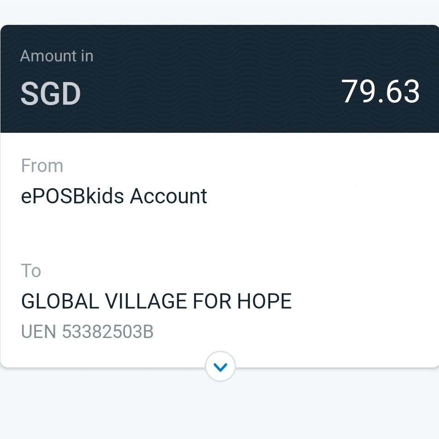Click the digits 79 in the amount
The height and width of the screenshot is (439, 439).
click(356, 91)
